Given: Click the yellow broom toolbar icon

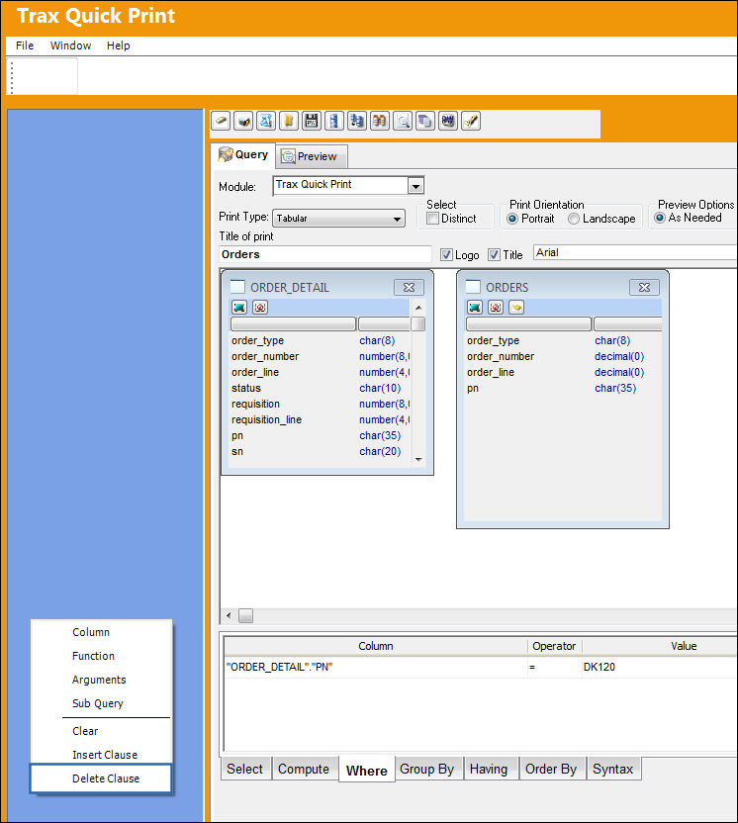Looking at the screenshot, I should click(471, 122).
